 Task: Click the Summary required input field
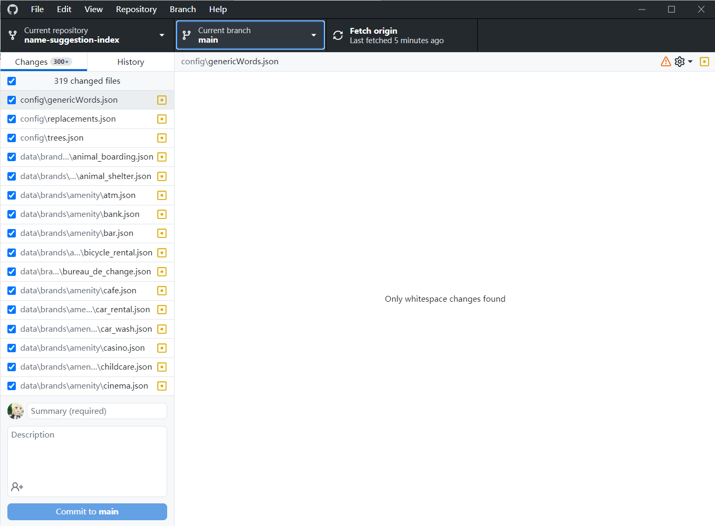click(x=96, y=411)
